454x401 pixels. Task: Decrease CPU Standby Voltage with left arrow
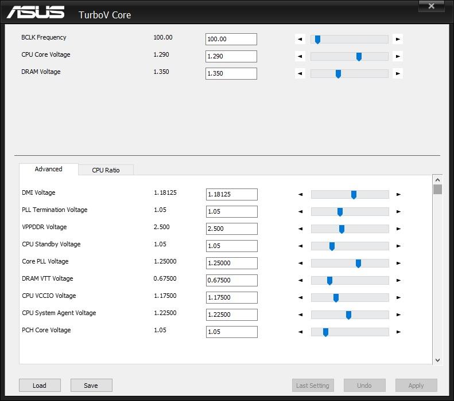[301, 246]
